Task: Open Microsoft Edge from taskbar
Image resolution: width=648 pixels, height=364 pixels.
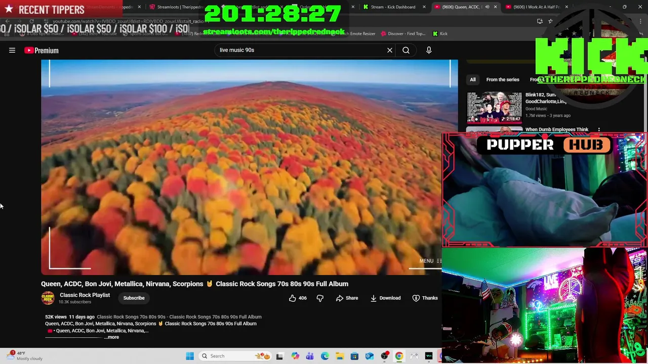Action: tap(325, 356)
